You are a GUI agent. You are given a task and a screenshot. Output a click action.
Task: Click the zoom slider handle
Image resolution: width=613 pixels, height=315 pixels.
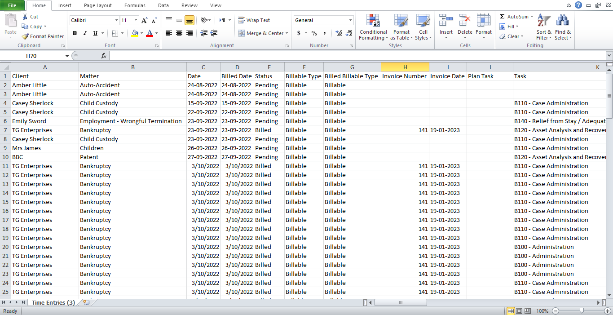(x=582, y=311)
